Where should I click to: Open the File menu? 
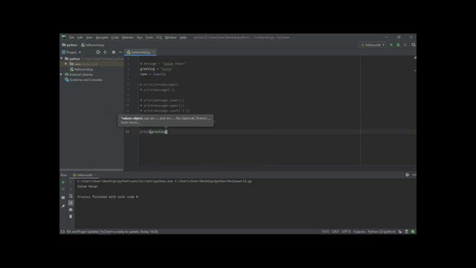[71, 37]
